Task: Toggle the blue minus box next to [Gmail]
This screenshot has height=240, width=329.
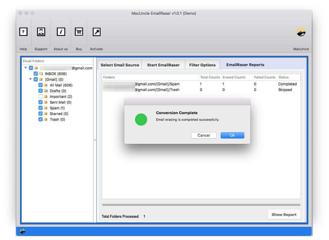Action: pyautogui.click(x=35, y=79)
